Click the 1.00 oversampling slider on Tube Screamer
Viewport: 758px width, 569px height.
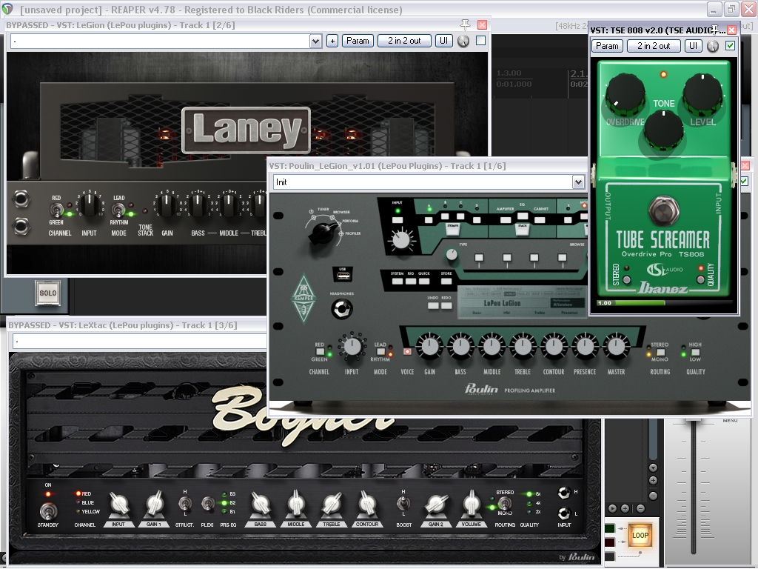coord(664,303)
